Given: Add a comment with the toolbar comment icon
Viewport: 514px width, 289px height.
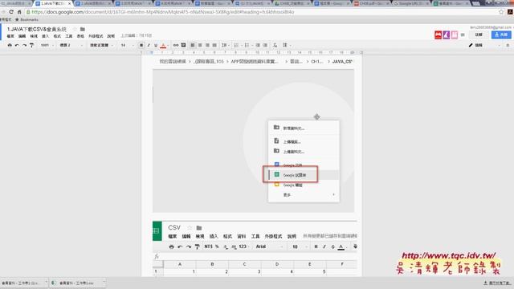Looking at the screenshot, I should click(184, 45).
